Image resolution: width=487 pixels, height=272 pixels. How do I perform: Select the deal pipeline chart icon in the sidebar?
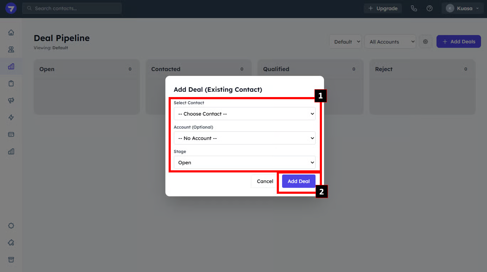coord(11,66)
